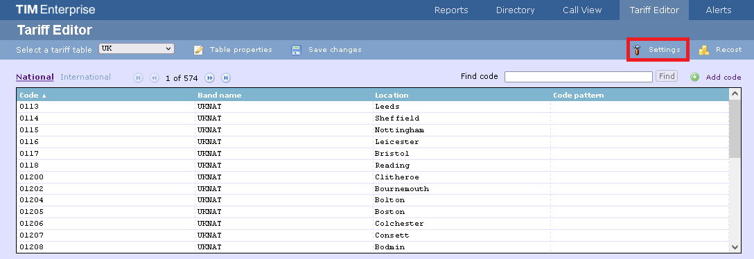754x259 pixels.
Task: Select code 01208 cell
Action: (x=106, y=247)
